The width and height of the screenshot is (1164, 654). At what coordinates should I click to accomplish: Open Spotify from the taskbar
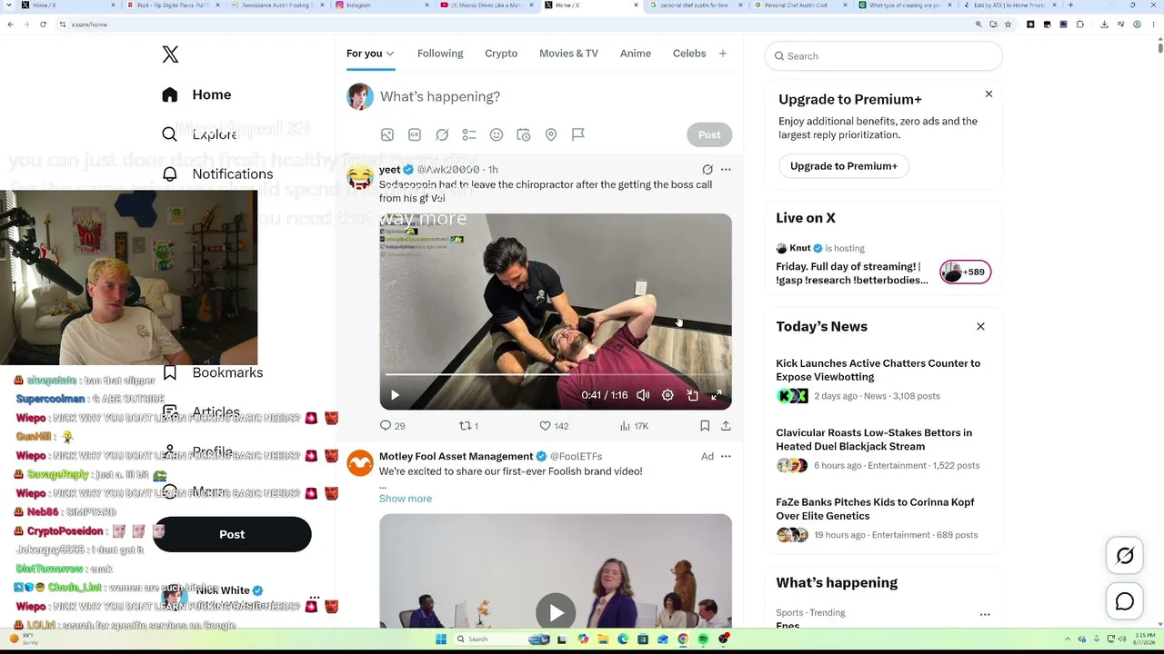[x=703, y=639]
